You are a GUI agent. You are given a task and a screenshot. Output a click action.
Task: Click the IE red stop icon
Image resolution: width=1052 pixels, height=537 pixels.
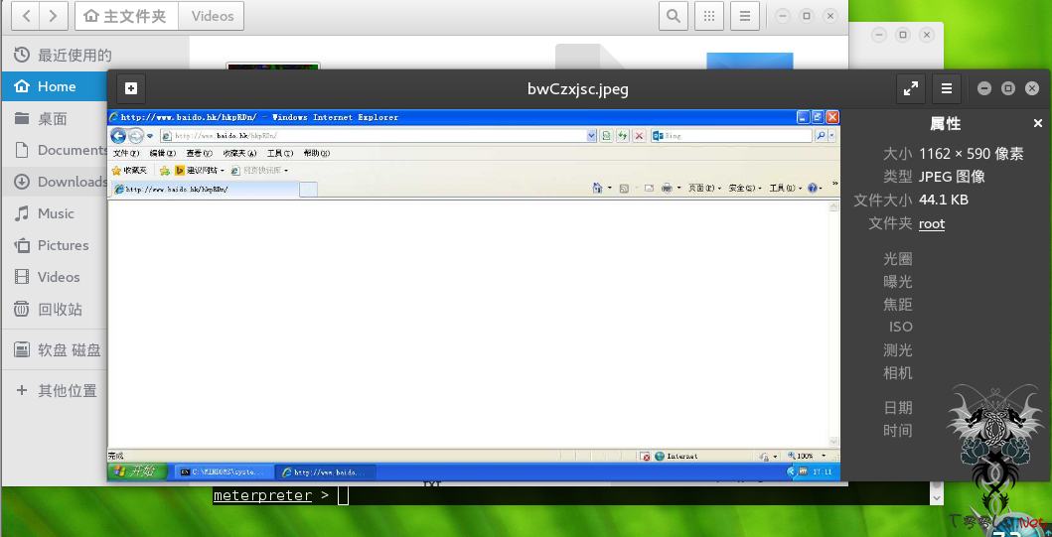[x=640, y=136]
